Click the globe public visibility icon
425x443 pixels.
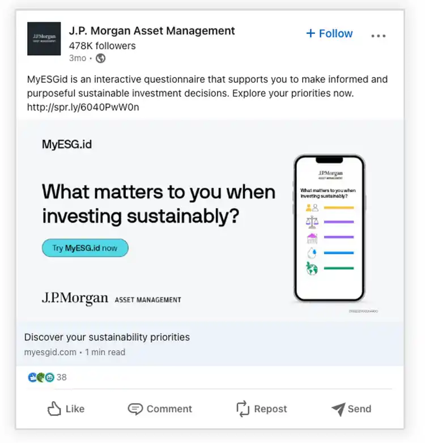click(100, 58)
